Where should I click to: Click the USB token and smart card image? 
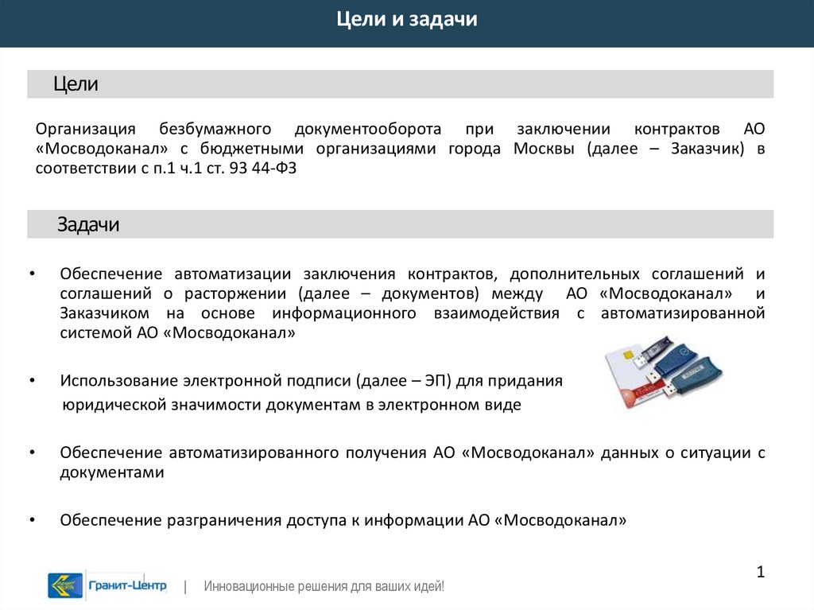click(663, 371)
